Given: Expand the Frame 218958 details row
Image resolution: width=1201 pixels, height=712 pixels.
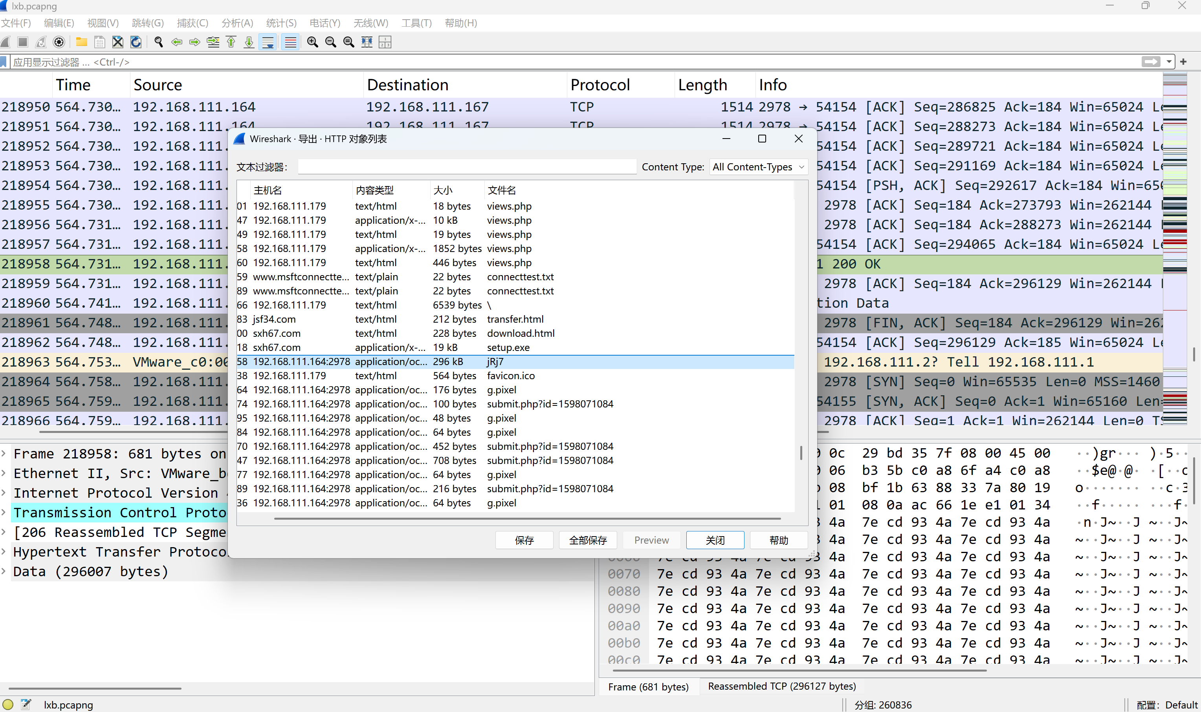Looking at the screenshot, I should [x=4, y=453].
